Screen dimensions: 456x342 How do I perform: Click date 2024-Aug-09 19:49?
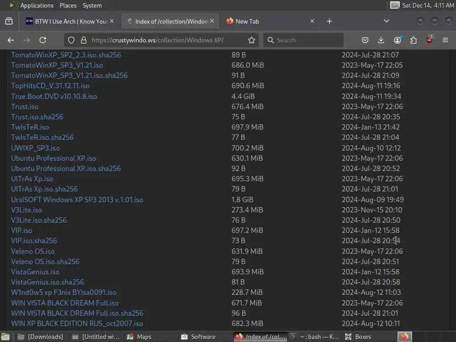click(373, 200)
